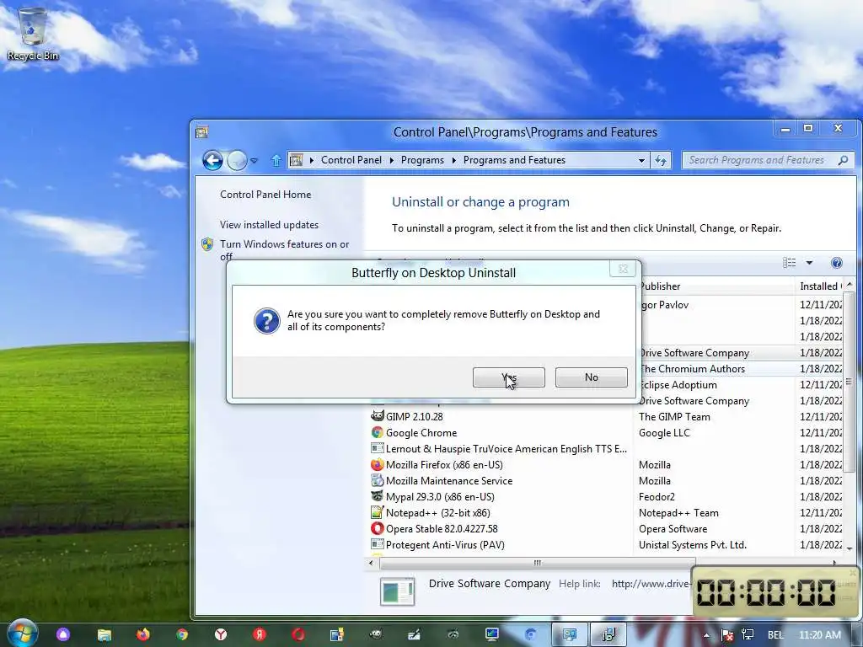Expand the arrow after the Programs breadcrumb
The height and width of the screenshot is (647, 863).
pyautogui.click(x=453, y=160)
